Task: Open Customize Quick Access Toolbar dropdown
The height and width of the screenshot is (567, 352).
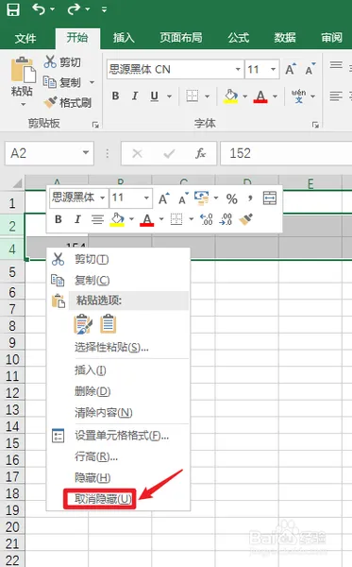Action: click(x=104, y=9)
